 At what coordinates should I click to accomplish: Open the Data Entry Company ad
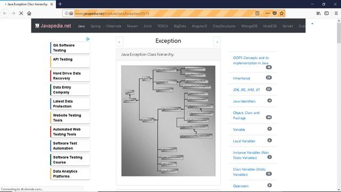[x=70, y=90]
